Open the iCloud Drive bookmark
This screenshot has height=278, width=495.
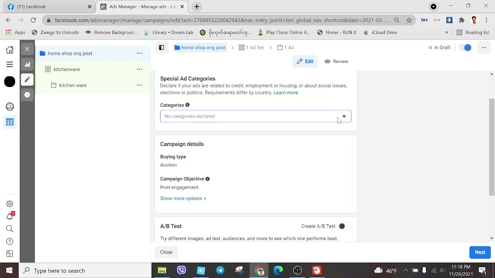[x=380, y=32]
